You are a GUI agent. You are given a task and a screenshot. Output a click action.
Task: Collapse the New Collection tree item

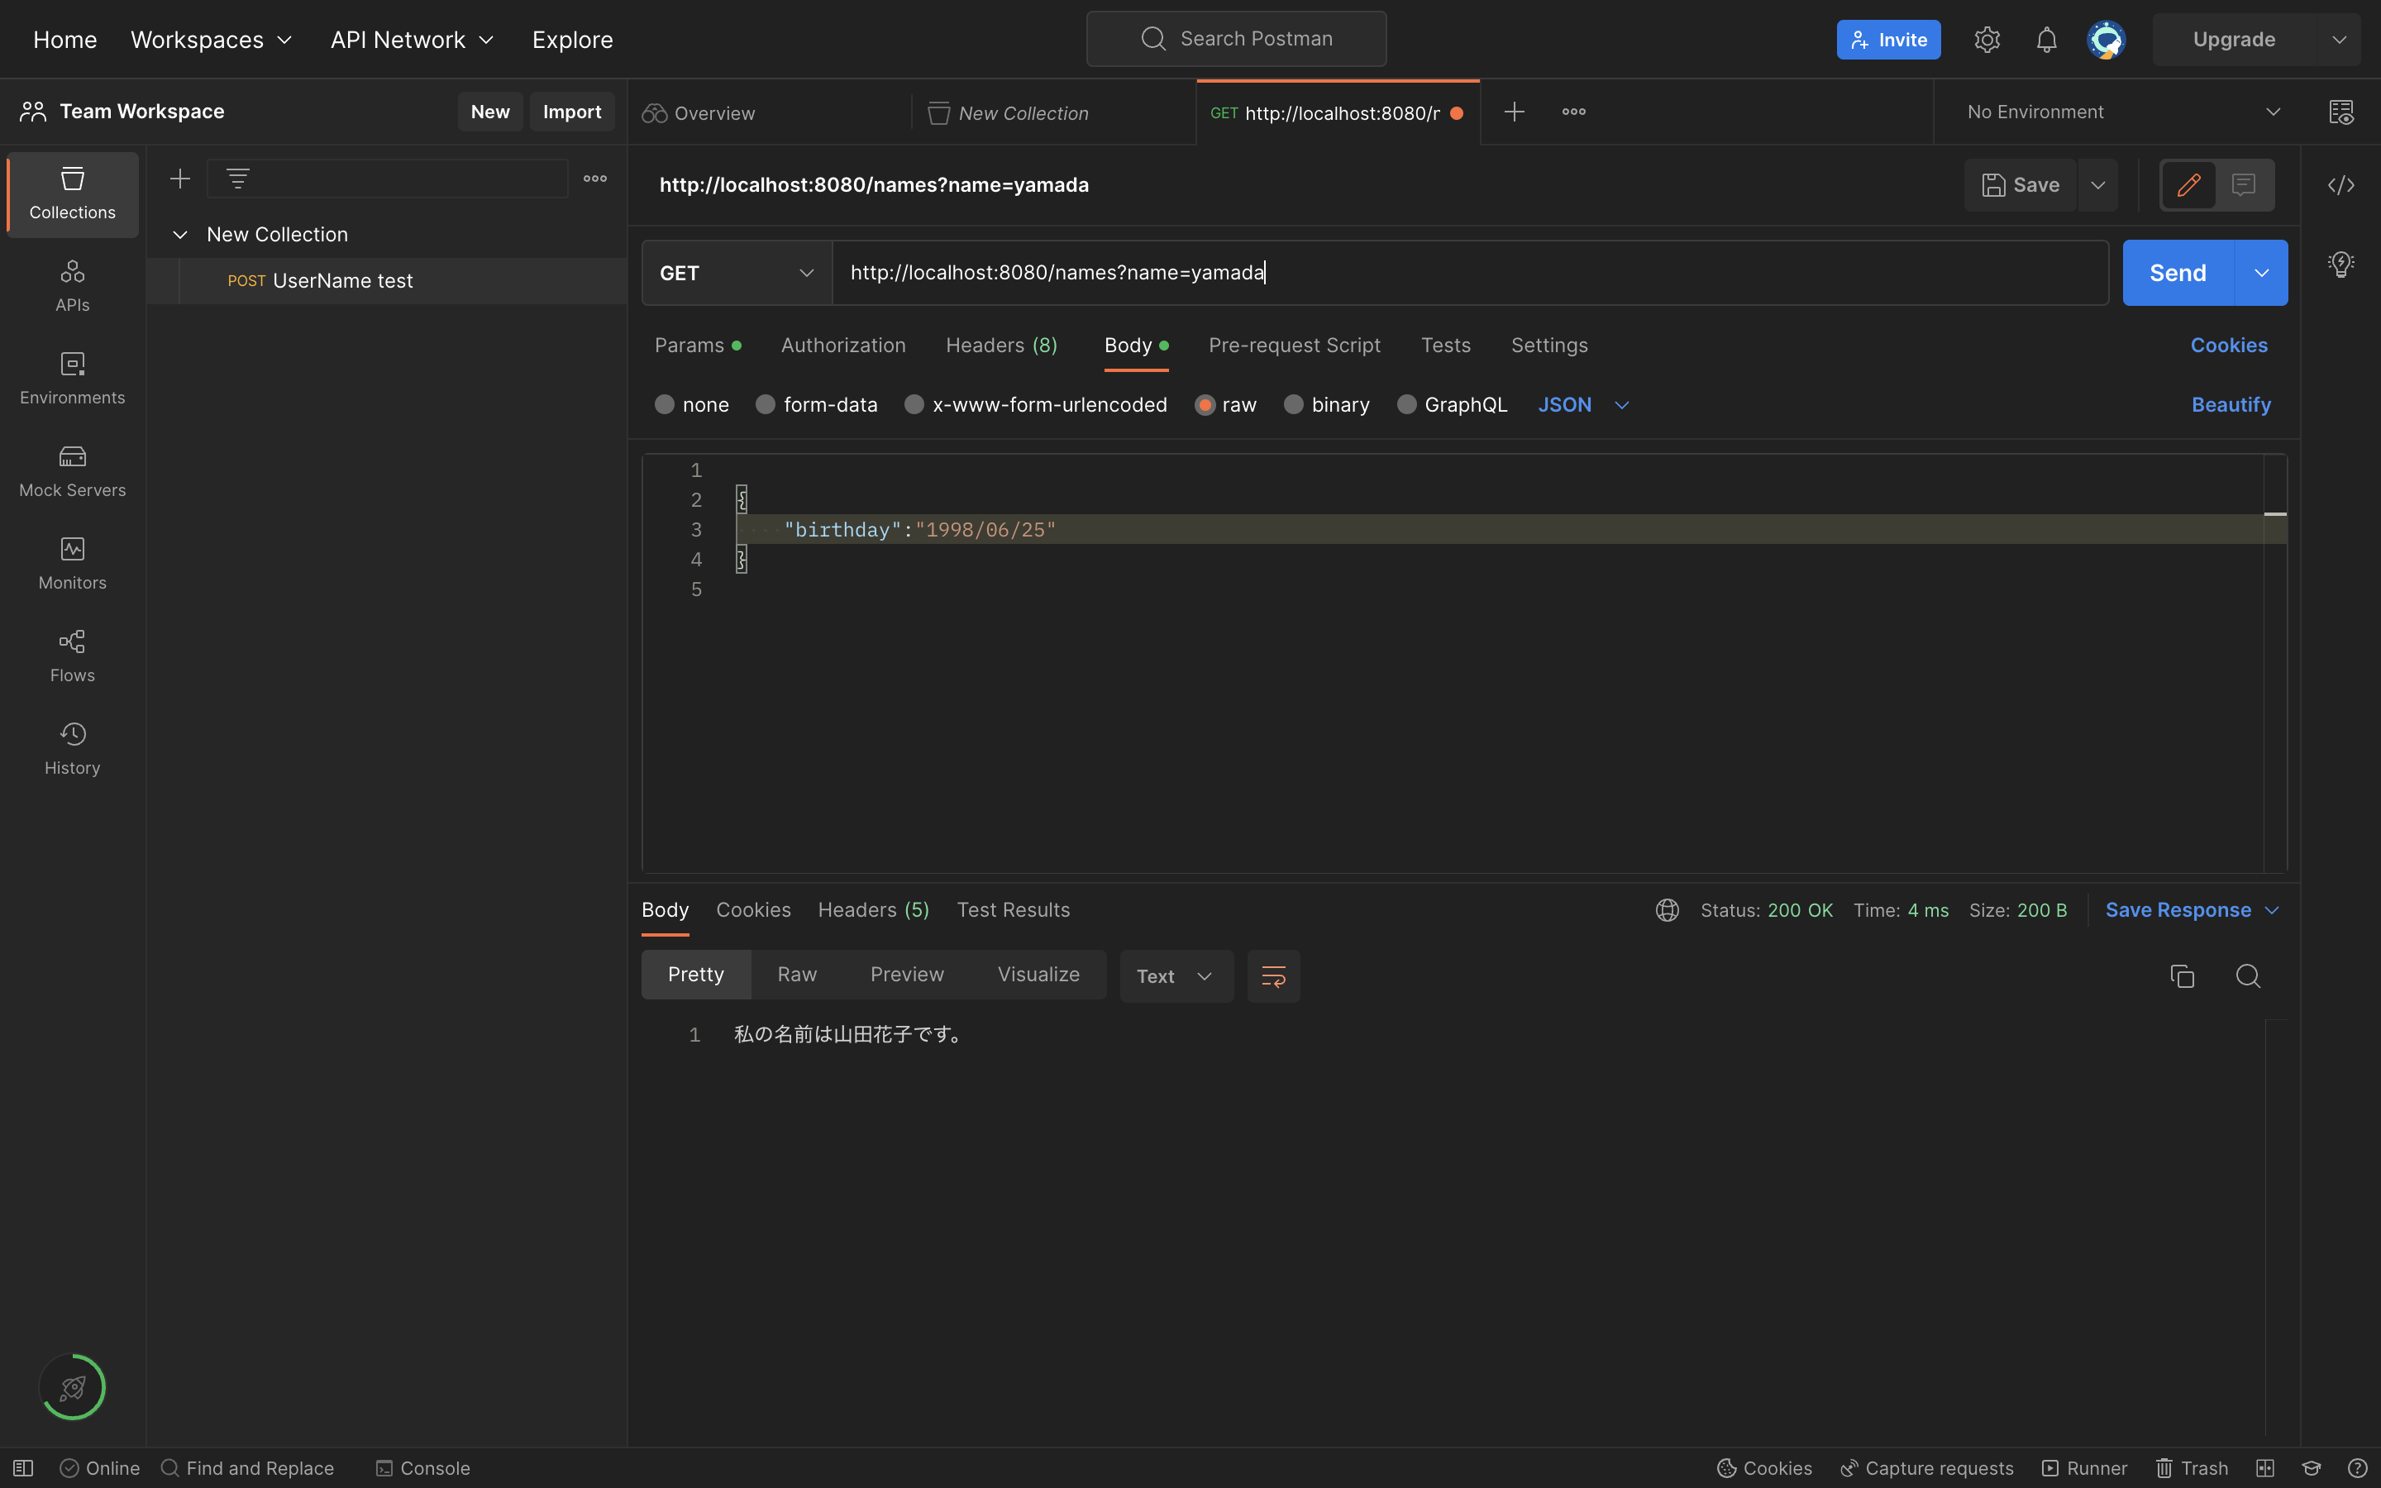click(180, 234)
